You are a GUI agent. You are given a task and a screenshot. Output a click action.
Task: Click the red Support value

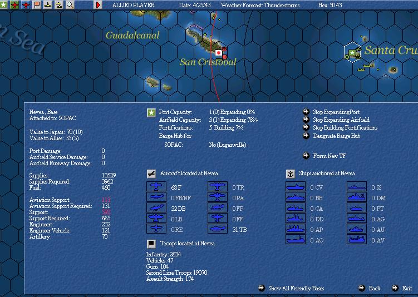[x=106, y=212]
